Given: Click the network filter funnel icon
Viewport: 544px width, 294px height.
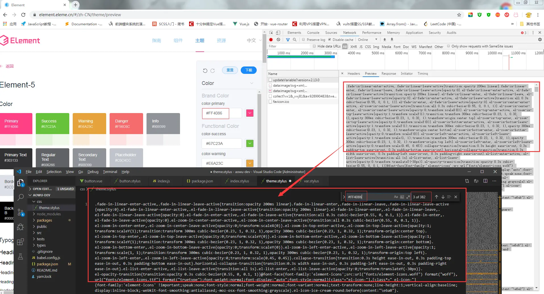Looking at the screenshot, I should [x=288, y=40].
